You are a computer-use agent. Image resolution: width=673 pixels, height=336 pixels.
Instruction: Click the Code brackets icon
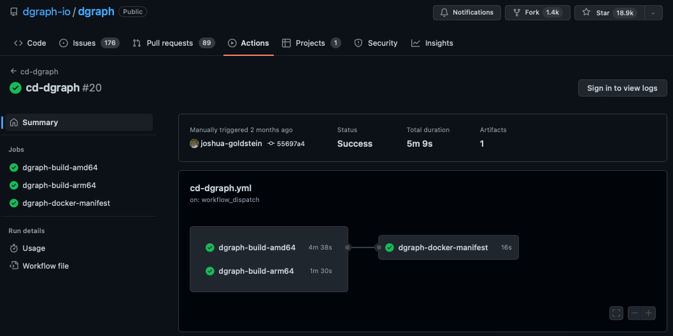coord(18,43)
